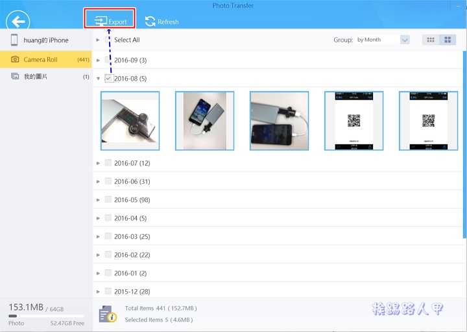Screen dimensions: 467x332
Task: Click the Export icon button
Action: click(x=101, y=21)
